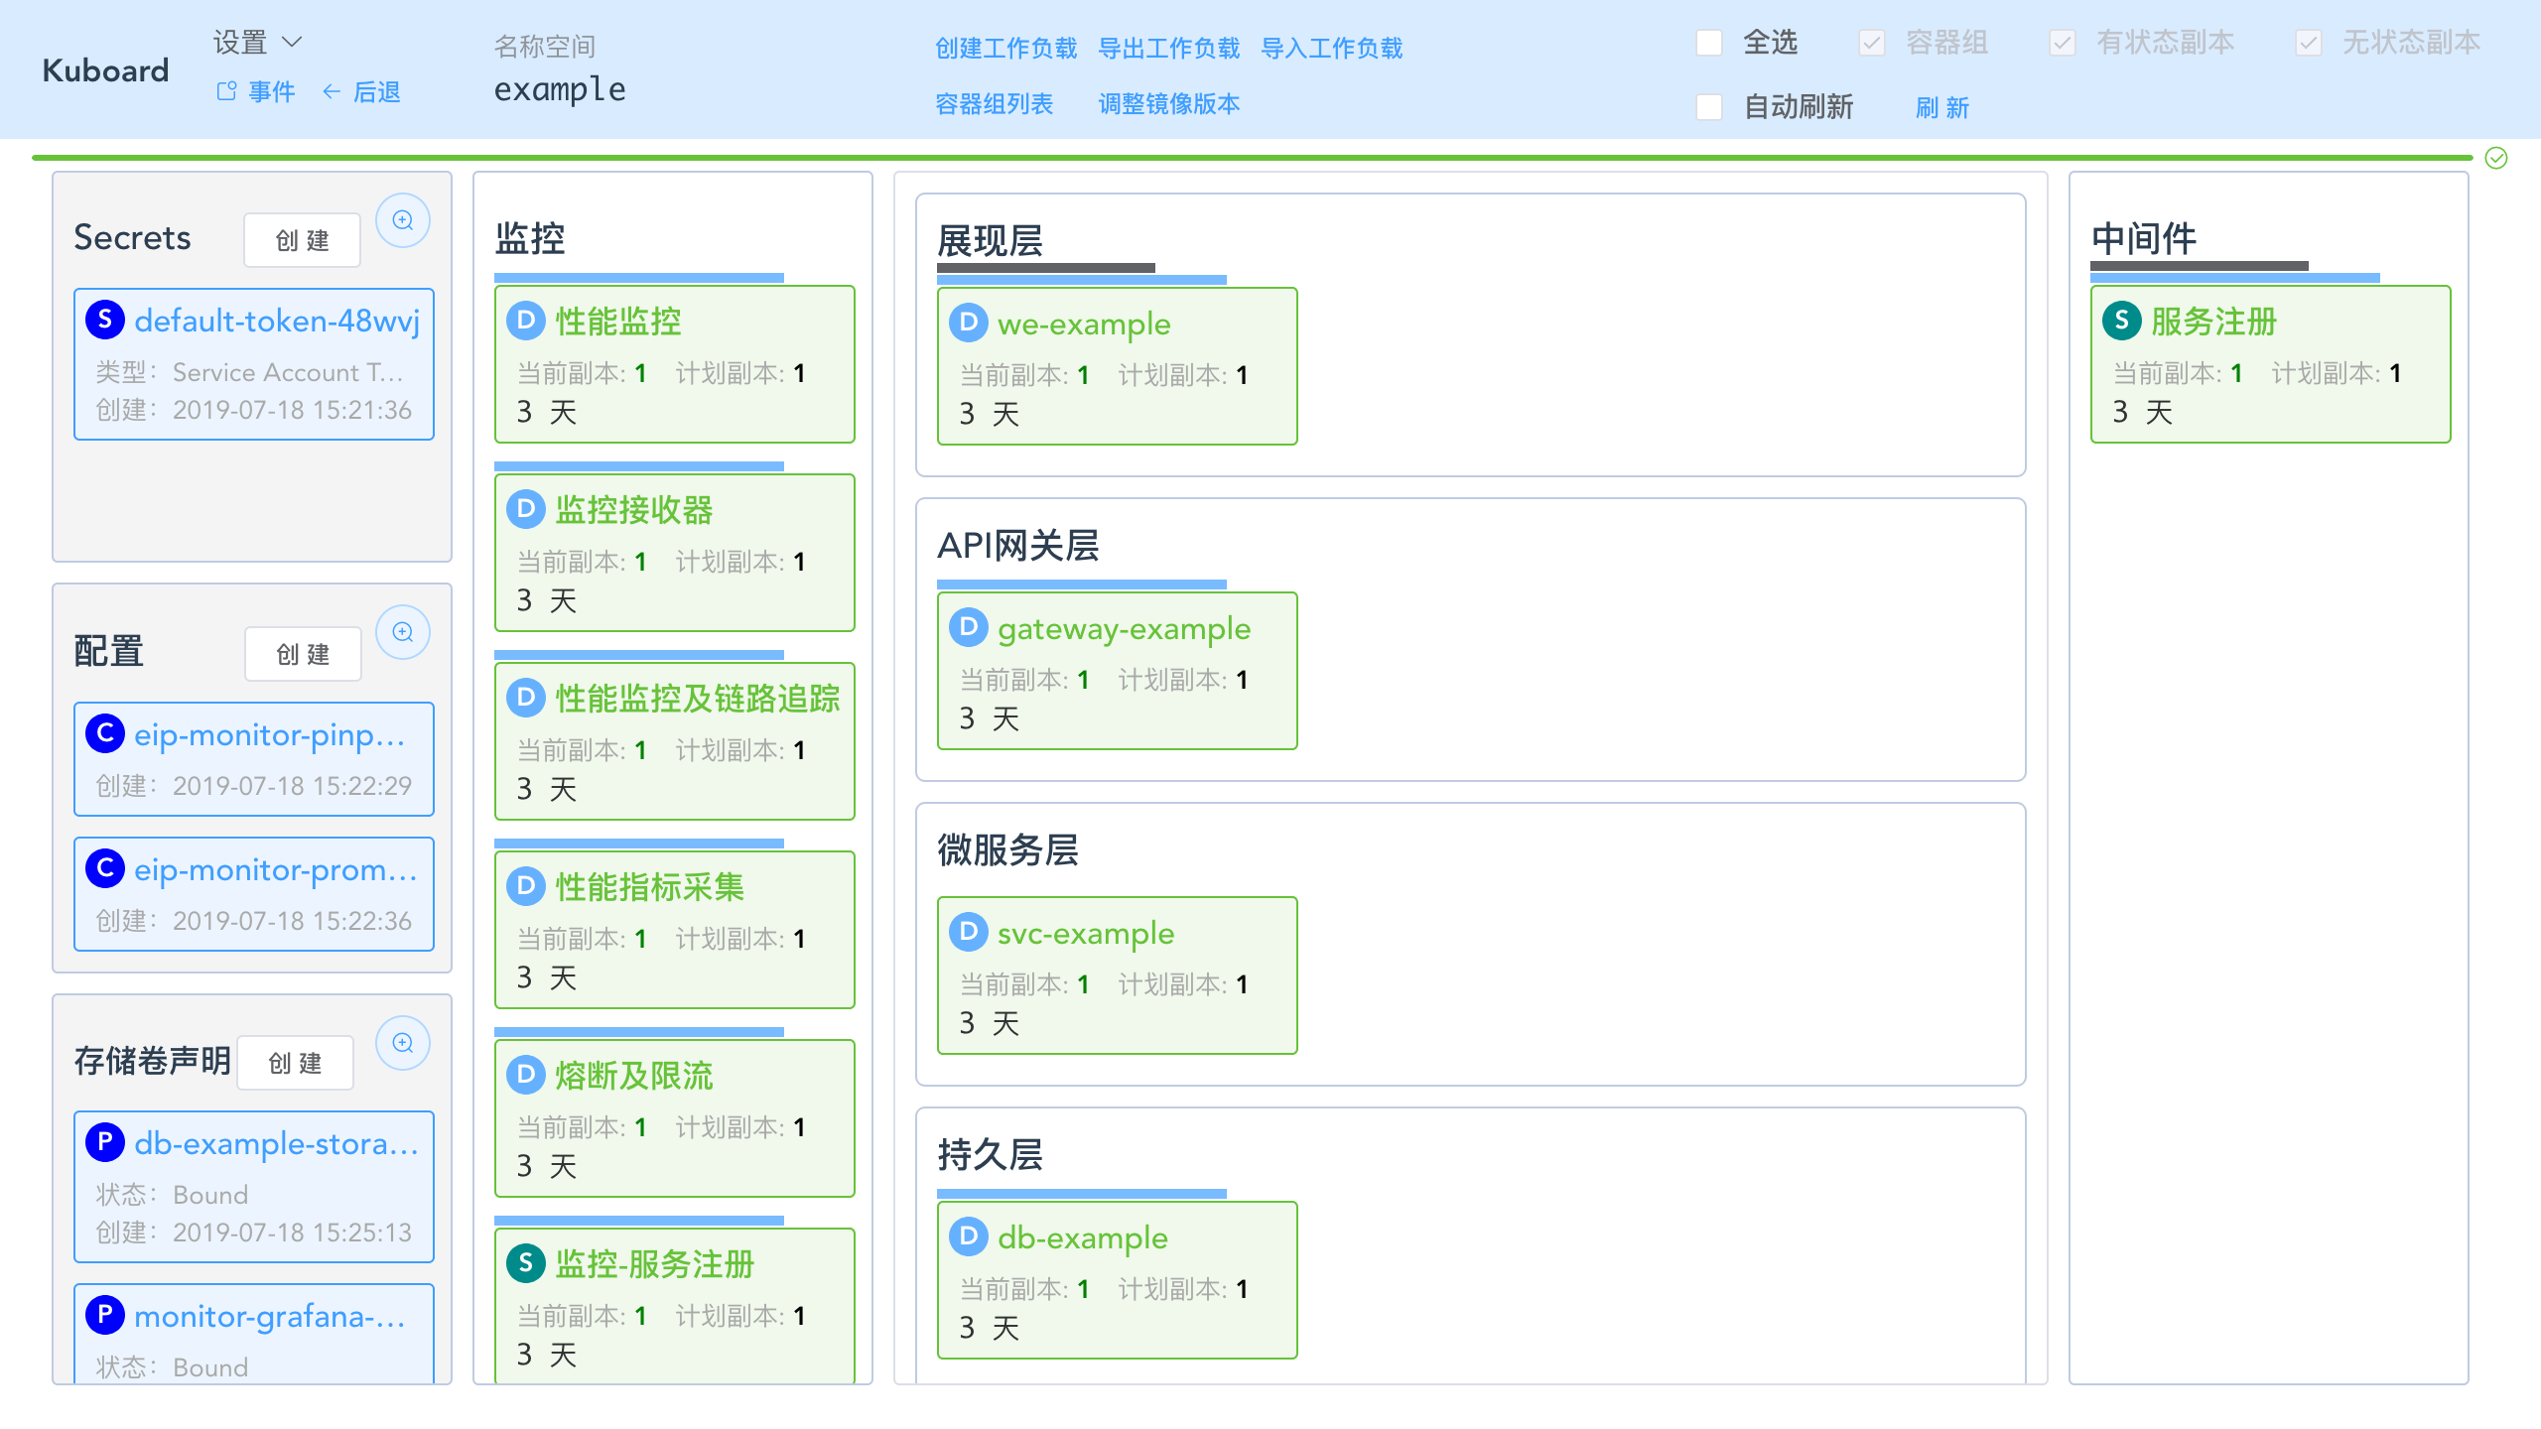
Task: Select the S secret icon on default-token-48wvj
Action: pyautogui.click(x=104, y=320)
